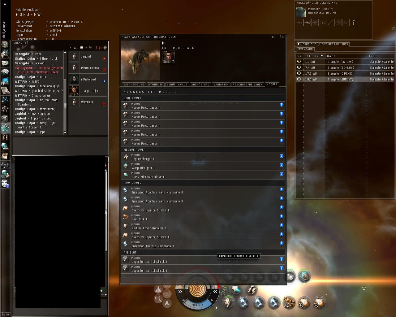Image resolution: width=396 pixels, height=317 pixels.
Task: Open the jukebox headphones icon
Action: tap(5, 165)
